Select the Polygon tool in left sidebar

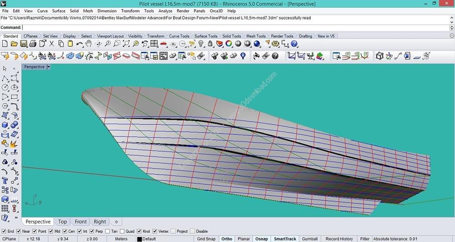5,106
